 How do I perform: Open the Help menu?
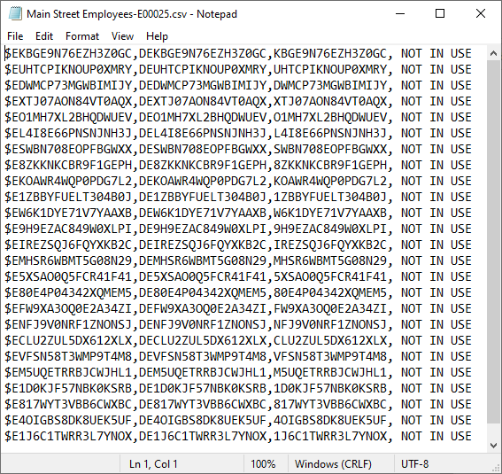point(157,36)
